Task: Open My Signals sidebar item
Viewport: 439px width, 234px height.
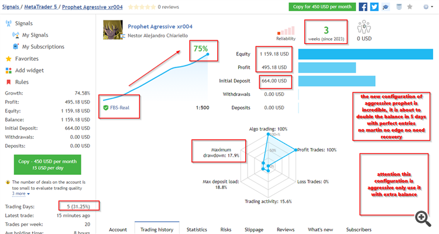Action: point(35,35)
